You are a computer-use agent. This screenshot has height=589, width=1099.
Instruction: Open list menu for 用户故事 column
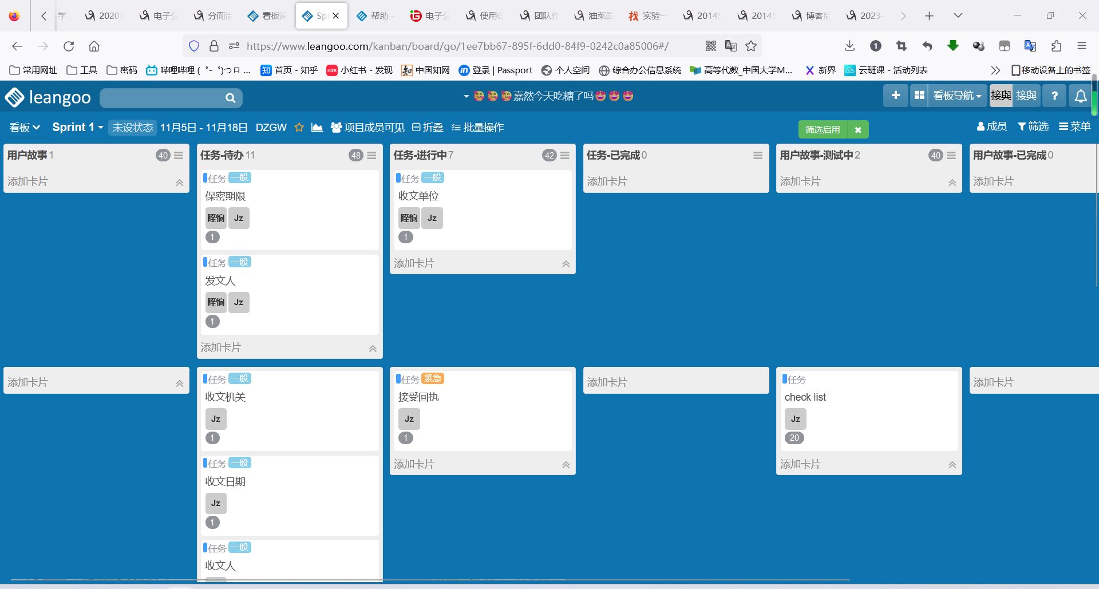[x=179, y=155]
